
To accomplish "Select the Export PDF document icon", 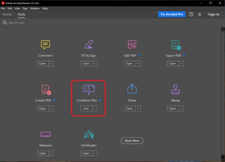I will (x=176, y=45).
